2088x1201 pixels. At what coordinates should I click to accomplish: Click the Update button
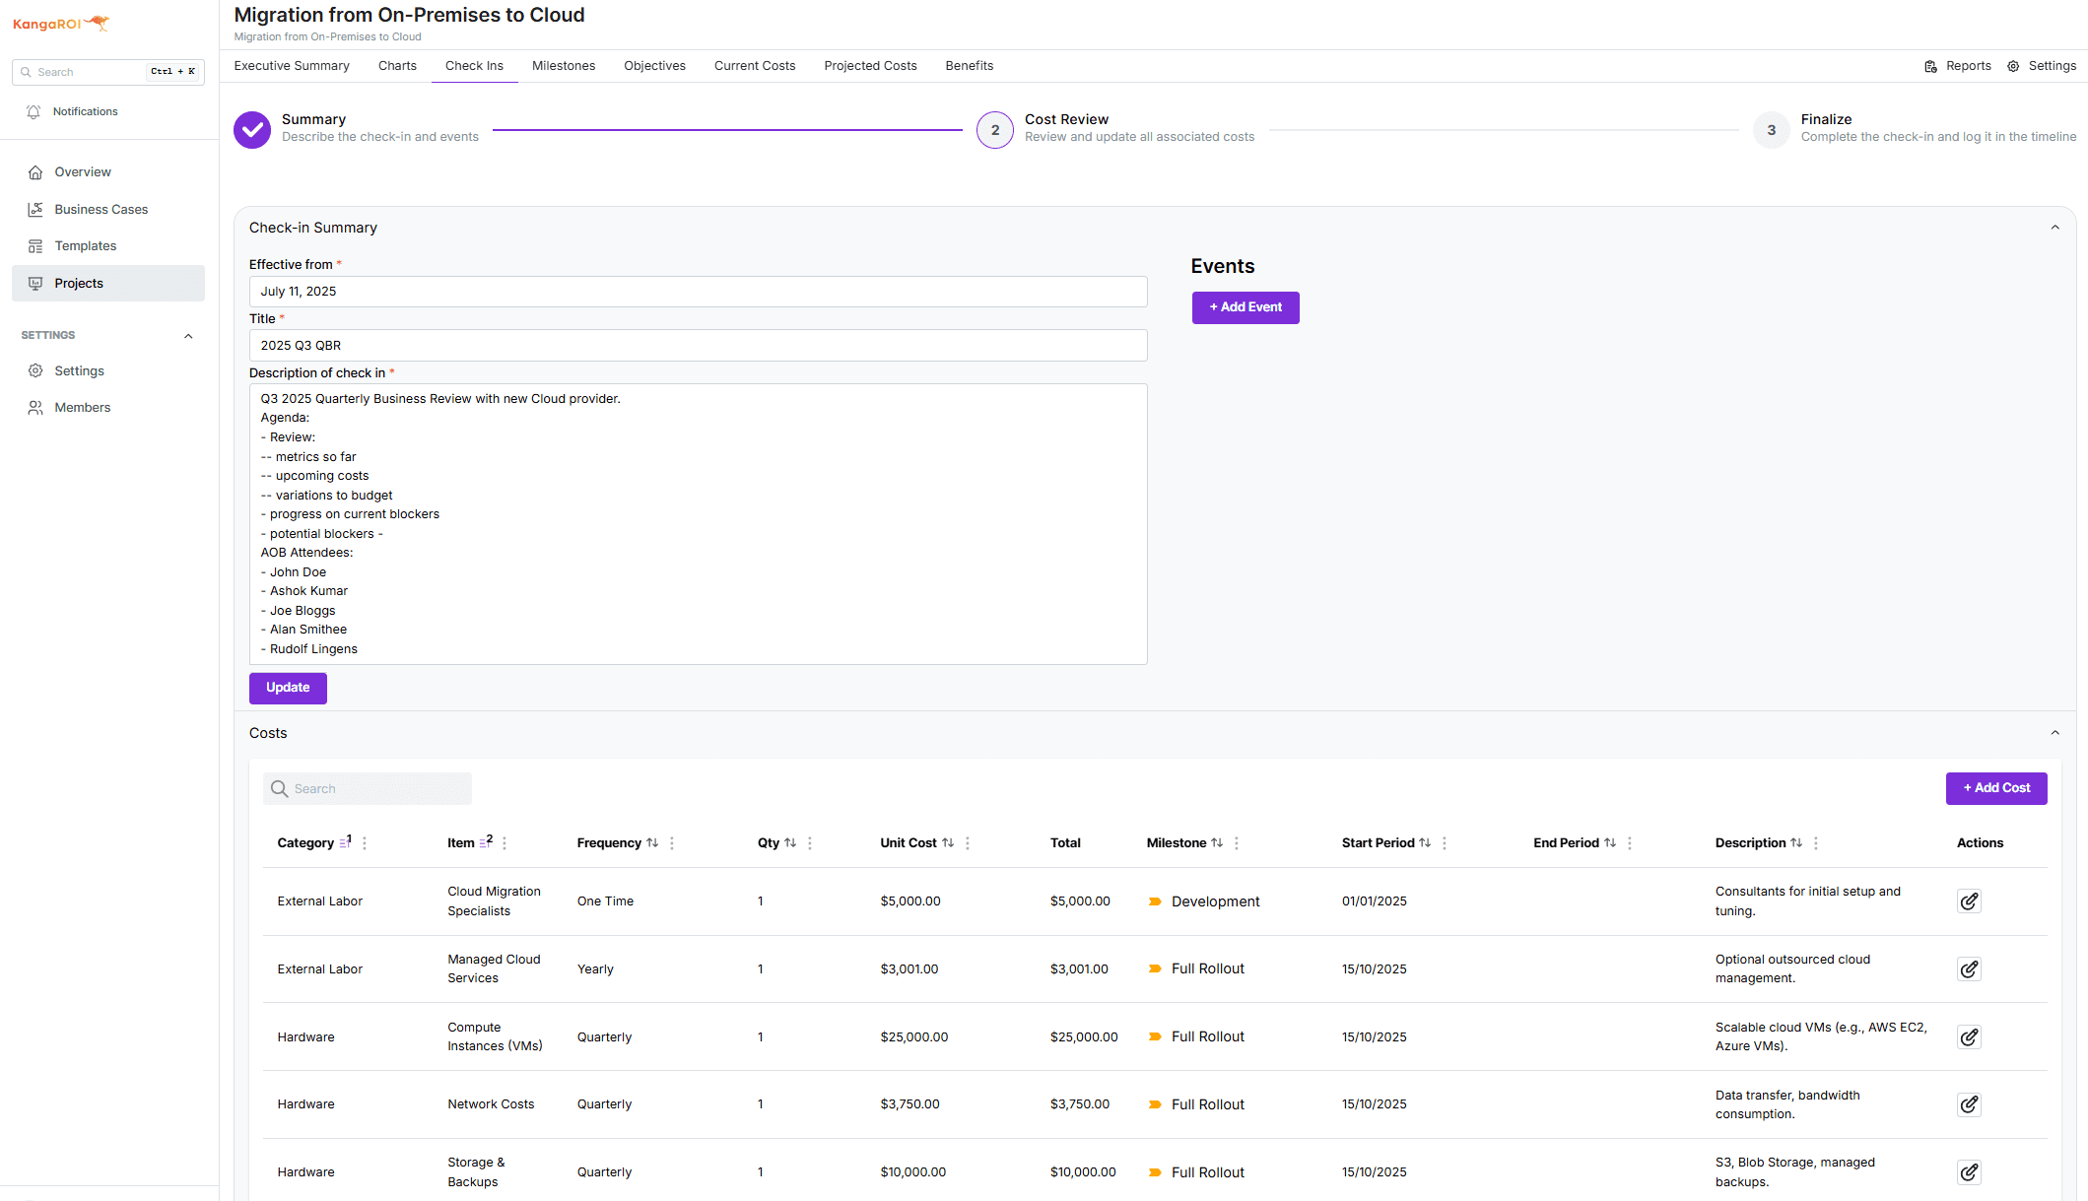click(288, 688)
